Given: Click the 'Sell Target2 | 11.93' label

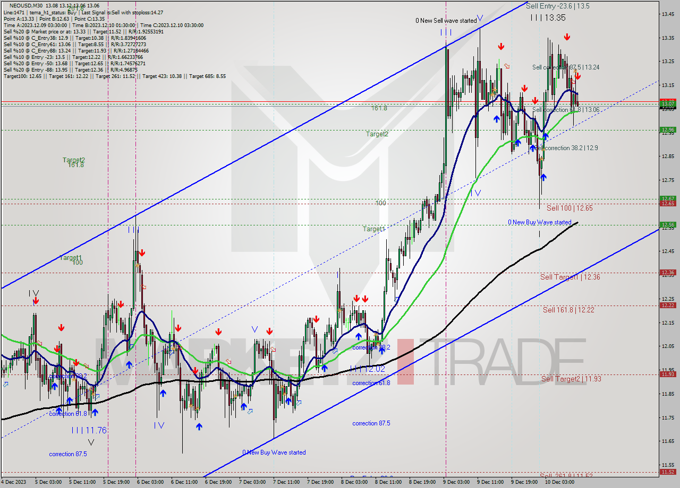Looking at the screenshot, I should 571,379.
